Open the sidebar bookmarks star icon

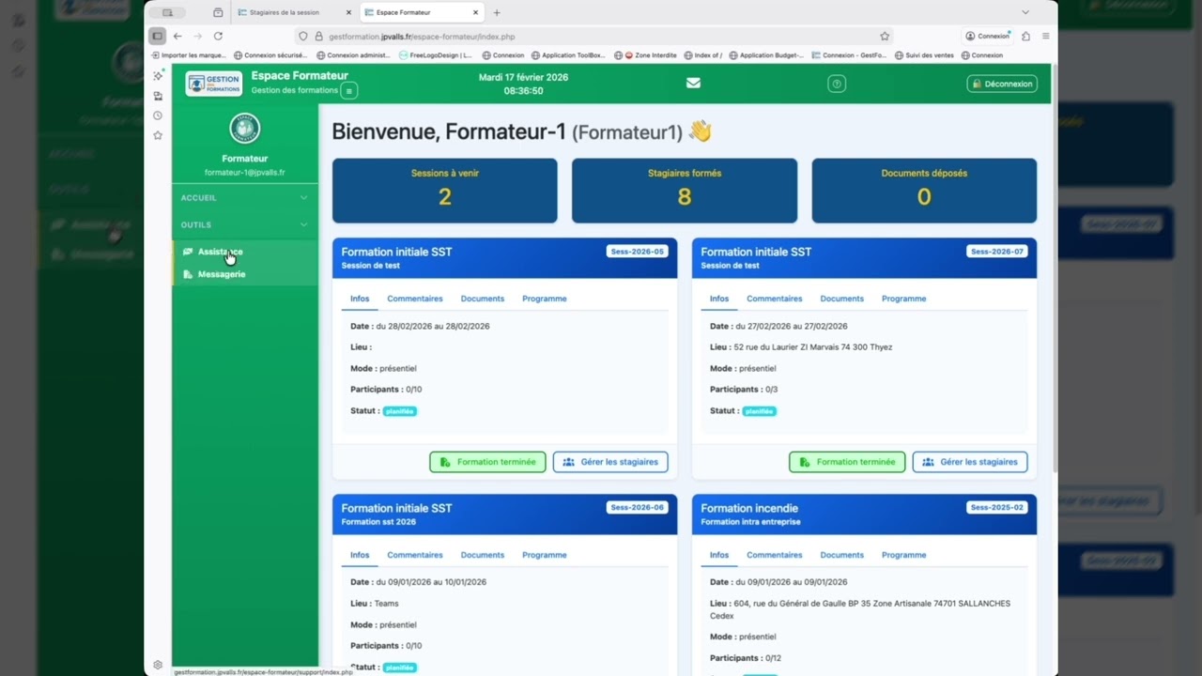(x=158, y=135)
